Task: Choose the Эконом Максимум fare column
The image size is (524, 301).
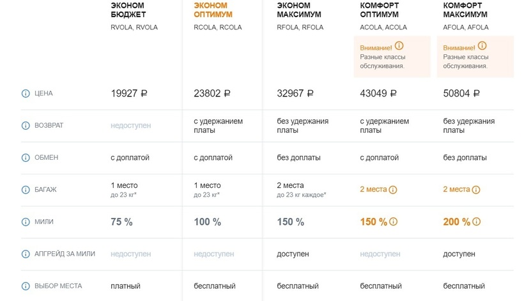Action: click(x=299, y=10)
